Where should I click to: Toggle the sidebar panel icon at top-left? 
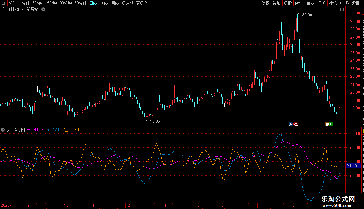coord(4,3)
